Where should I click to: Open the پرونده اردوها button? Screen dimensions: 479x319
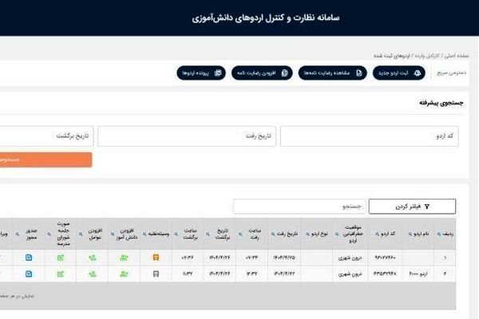[x=201, y=73]
